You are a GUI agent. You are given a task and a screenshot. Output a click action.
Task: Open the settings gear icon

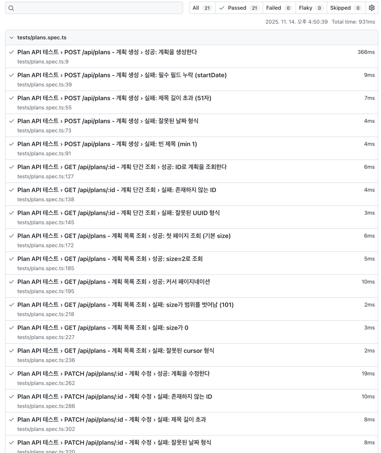(371, 8)
